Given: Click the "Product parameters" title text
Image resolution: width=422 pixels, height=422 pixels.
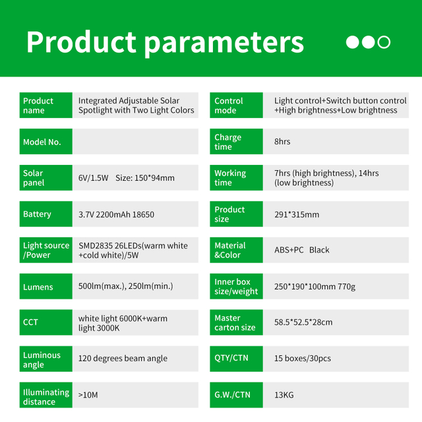Looking at the screenshot, I should click(165, 42).
